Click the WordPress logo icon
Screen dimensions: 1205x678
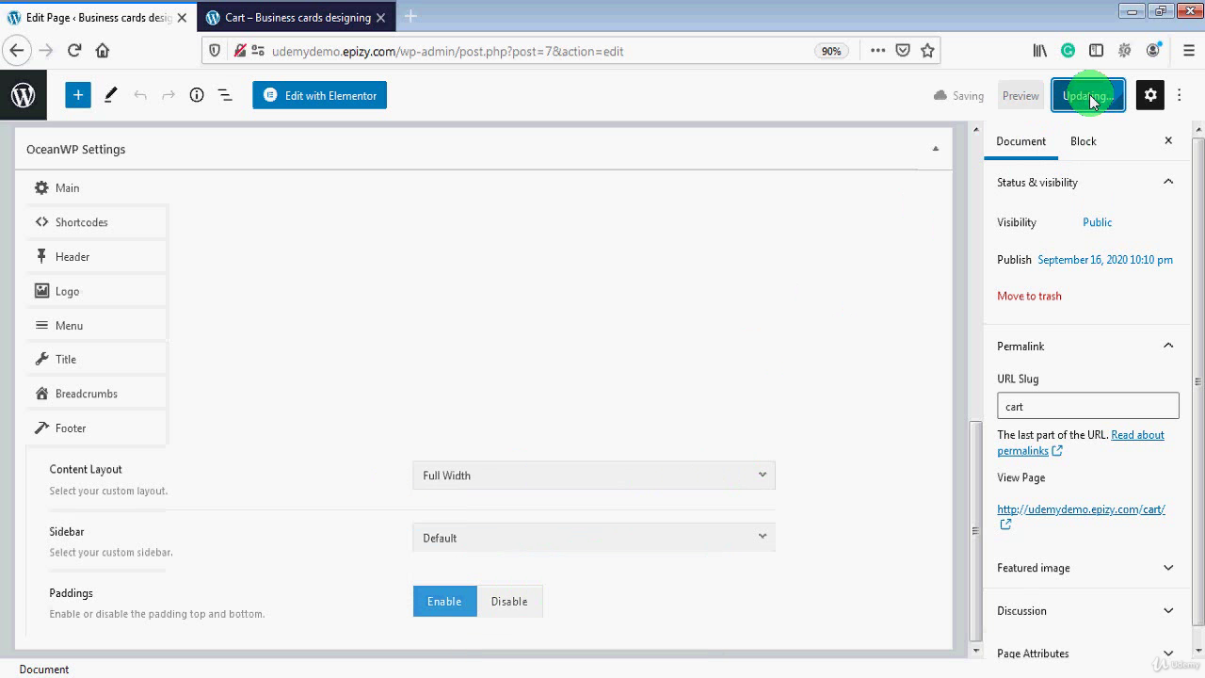(23, 95)
